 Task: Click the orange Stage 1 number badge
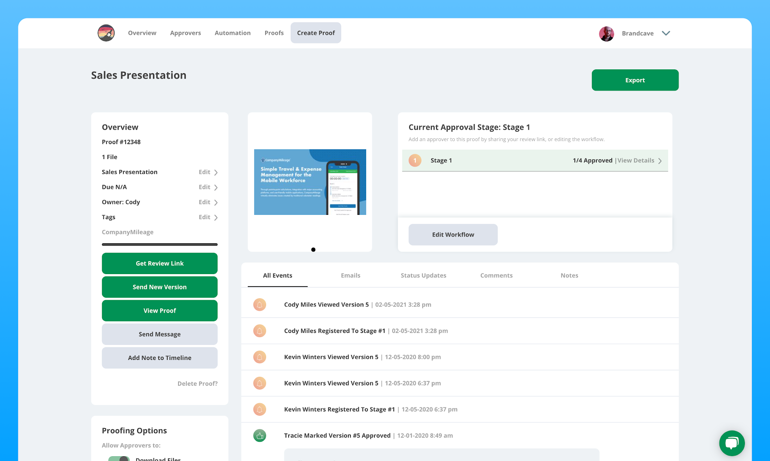pyautogui.click(x=415, y=160)
